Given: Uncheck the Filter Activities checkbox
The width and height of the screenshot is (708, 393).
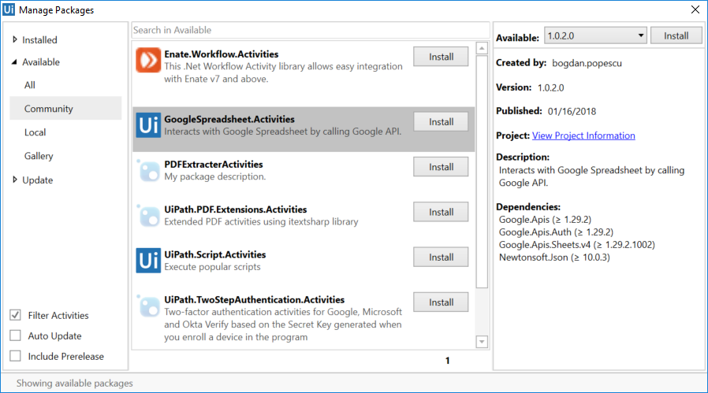Looking at the screenshot, I should [15, 315].
